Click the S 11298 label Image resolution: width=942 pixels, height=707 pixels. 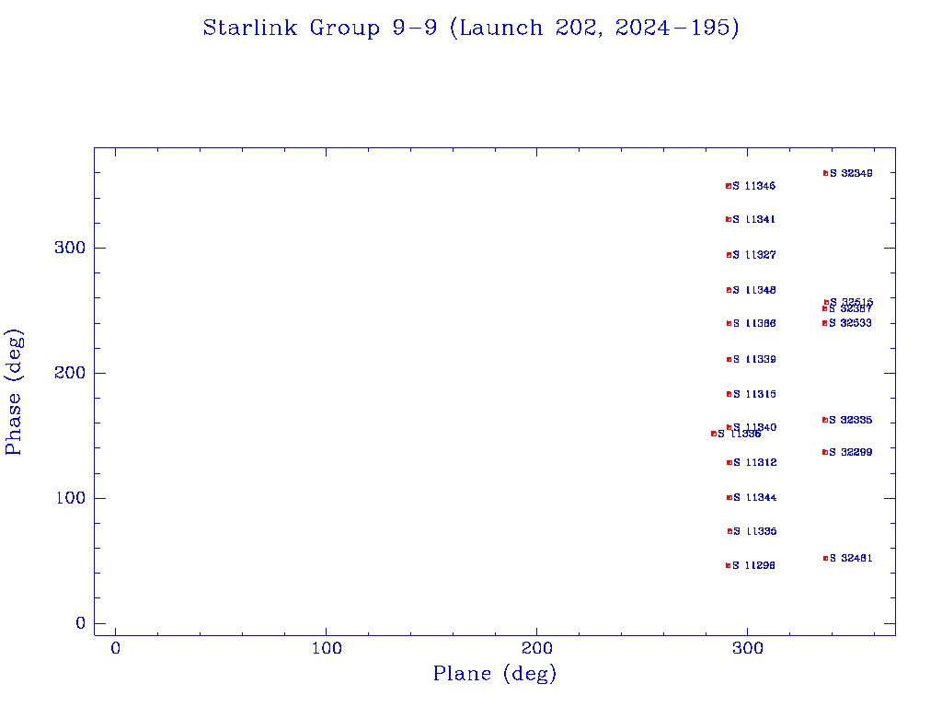(x=754, y=566)
